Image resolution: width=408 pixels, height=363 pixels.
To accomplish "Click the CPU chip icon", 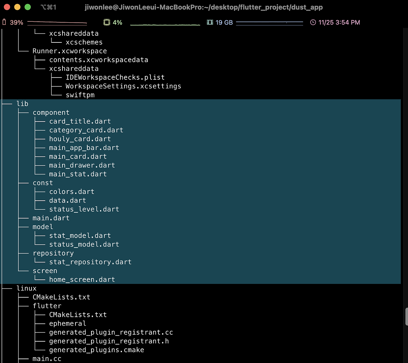I will (x=106, y=22).
